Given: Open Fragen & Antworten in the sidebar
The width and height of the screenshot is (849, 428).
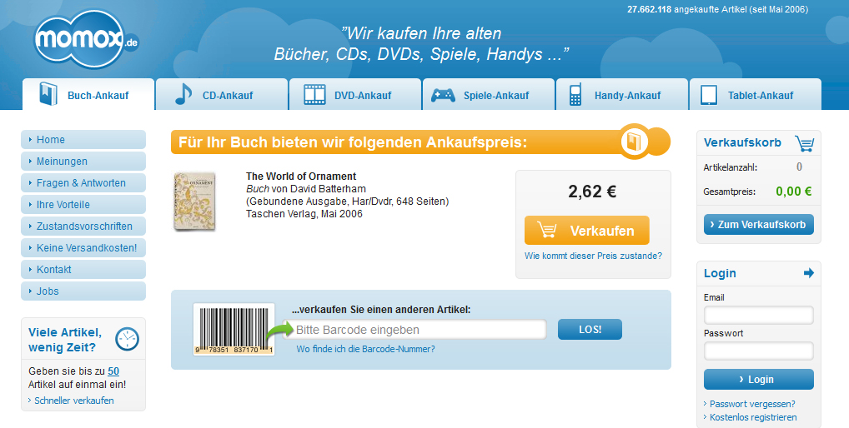Looking at the screenshot, I should (x=82, y=183).
